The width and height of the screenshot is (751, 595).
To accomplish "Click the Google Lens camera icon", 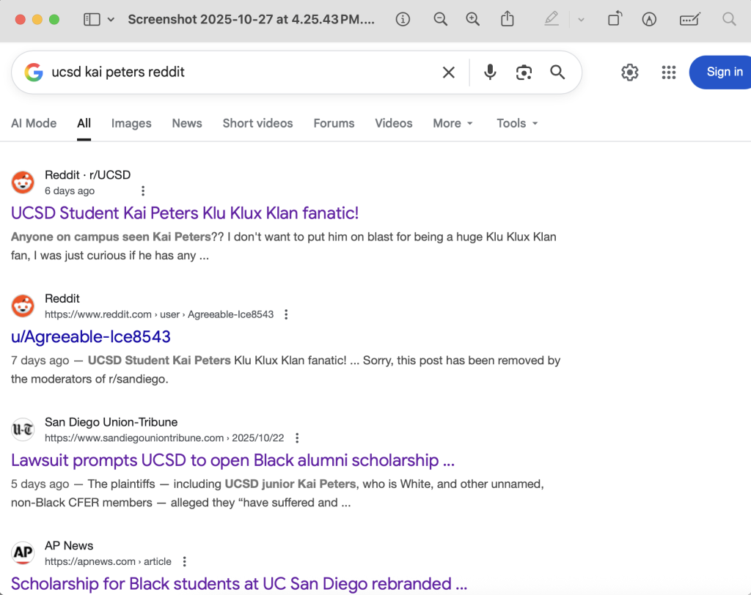I will [x=524, y=72].
